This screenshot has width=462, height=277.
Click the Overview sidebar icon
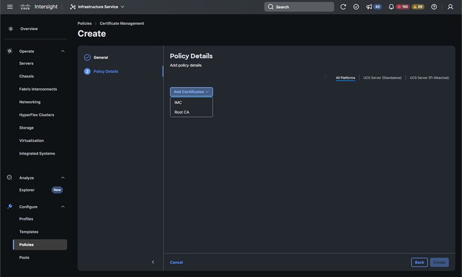11,29
